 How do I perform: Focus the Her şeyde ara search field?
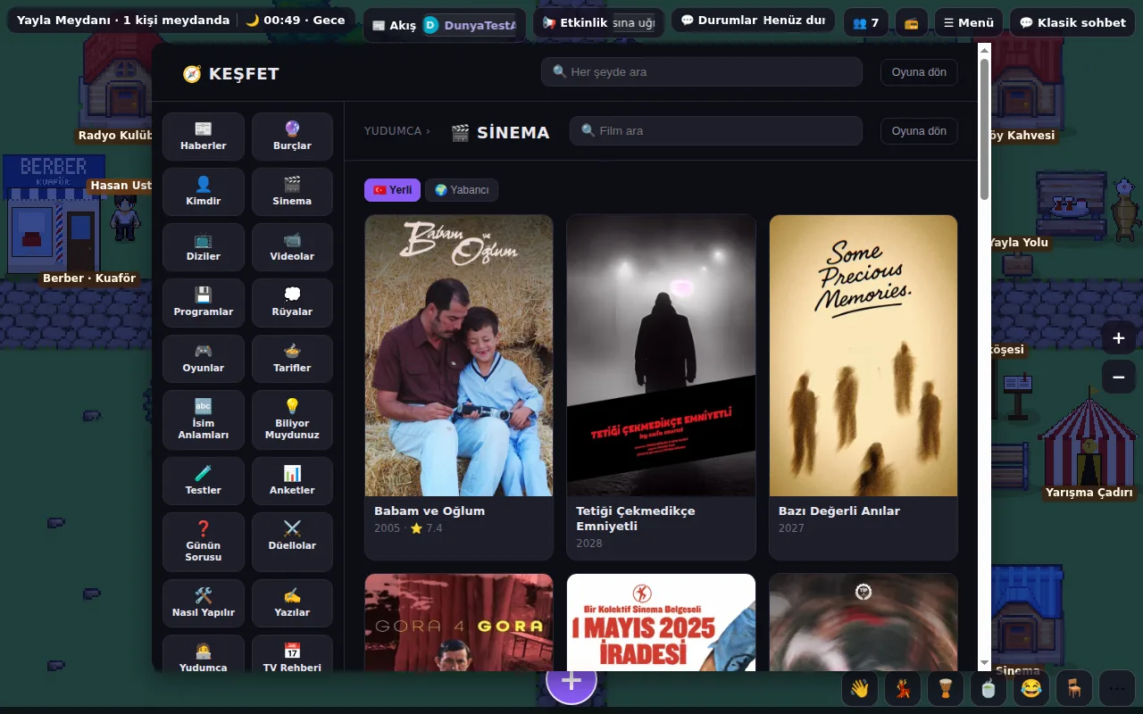(702, 72)
